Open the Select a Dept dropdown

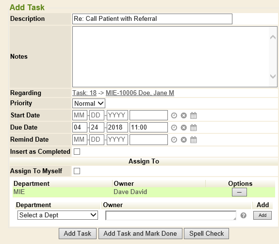pyautogui.click(x=58, y=215)
